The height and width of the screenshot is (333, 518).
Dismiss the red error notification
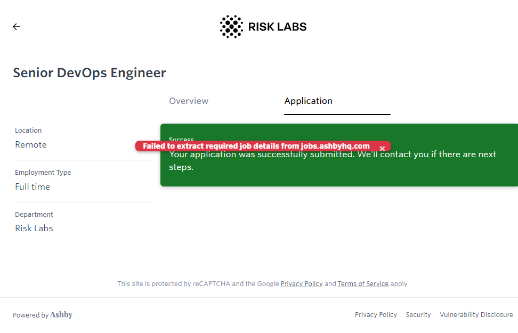382,148
